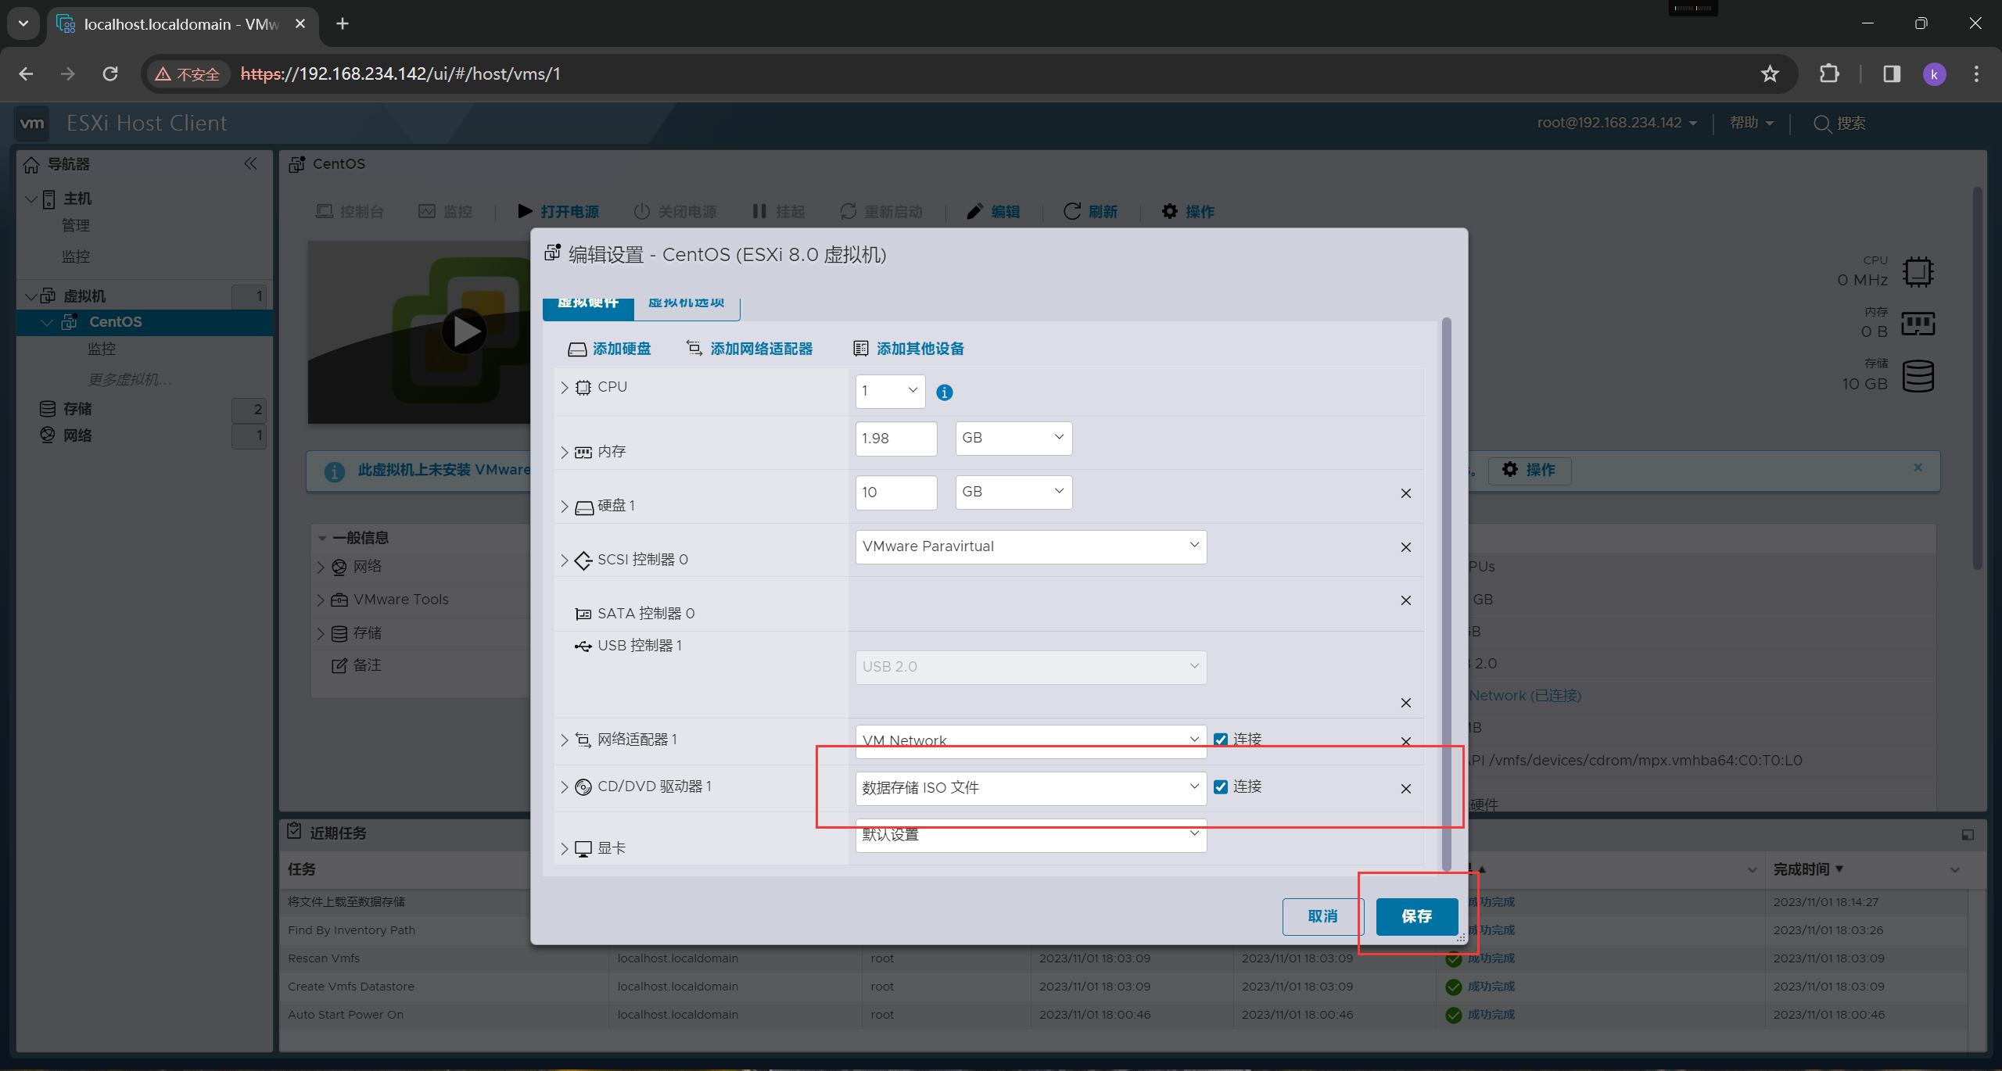This screenshot has width=2002, height=1071.
Task: Open the root@192.168.234.142 user menu
Action: (1617, 123)
